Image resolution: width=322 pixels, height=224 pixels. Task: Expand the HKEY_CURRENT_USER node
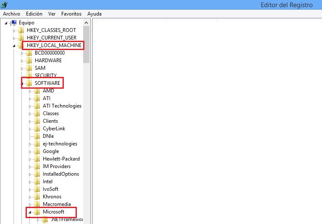pos(14,38)
